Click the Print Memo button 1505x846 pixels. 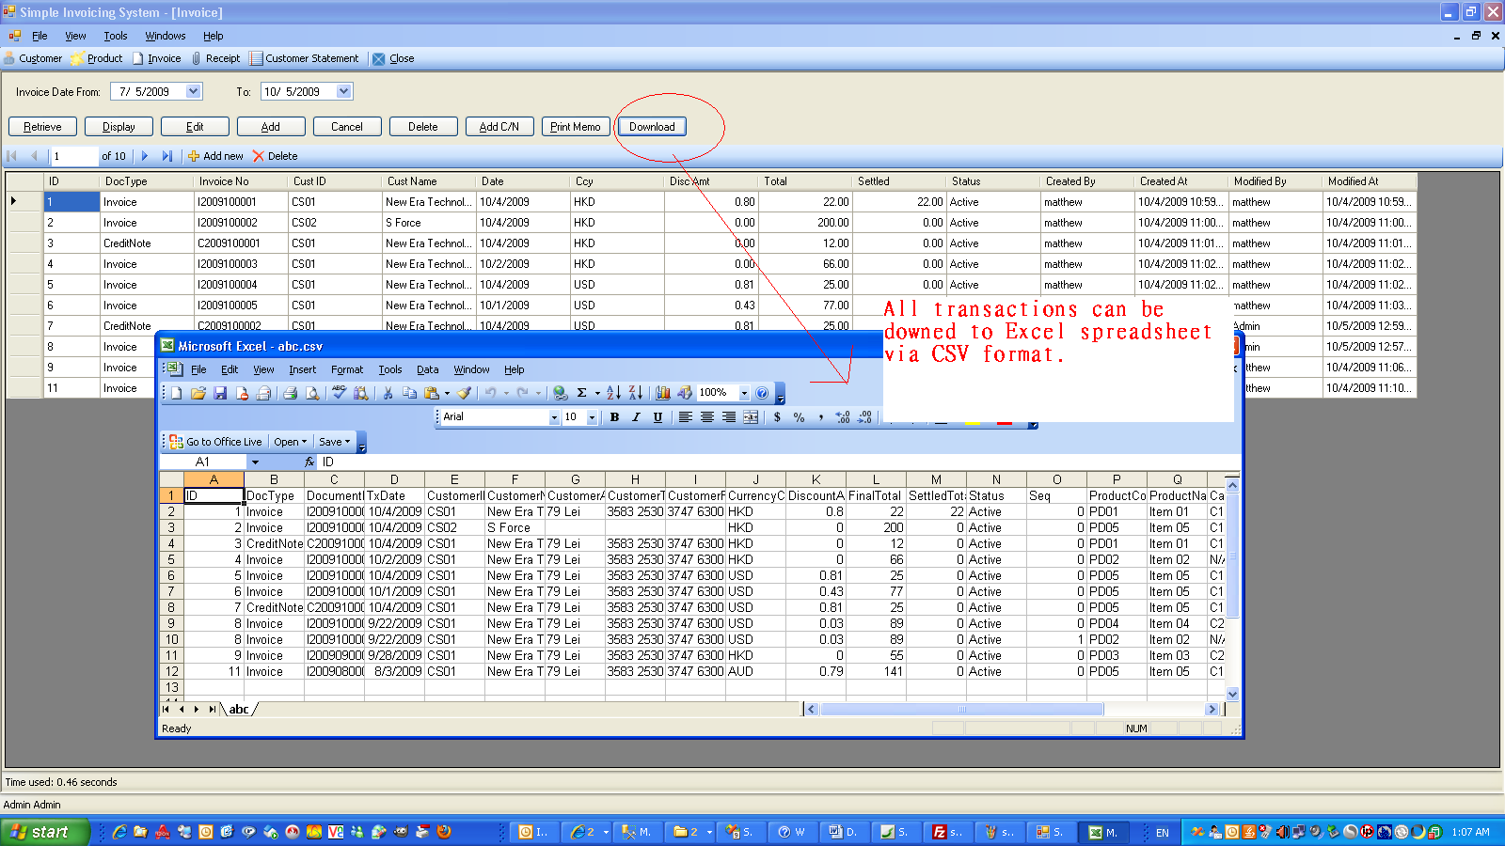click(576, 127)
